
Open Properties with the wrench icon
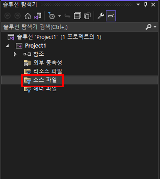click(101, 16)
